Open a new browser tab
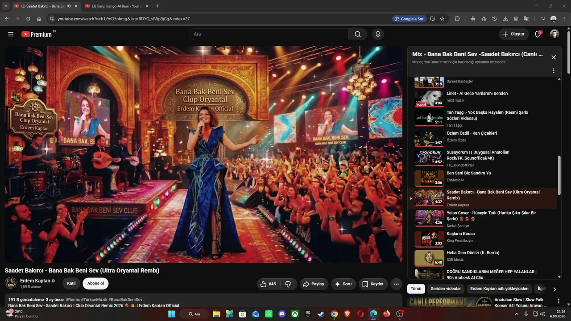The height and width of the screenshot is (321, 571). click(x=157, y=6)
